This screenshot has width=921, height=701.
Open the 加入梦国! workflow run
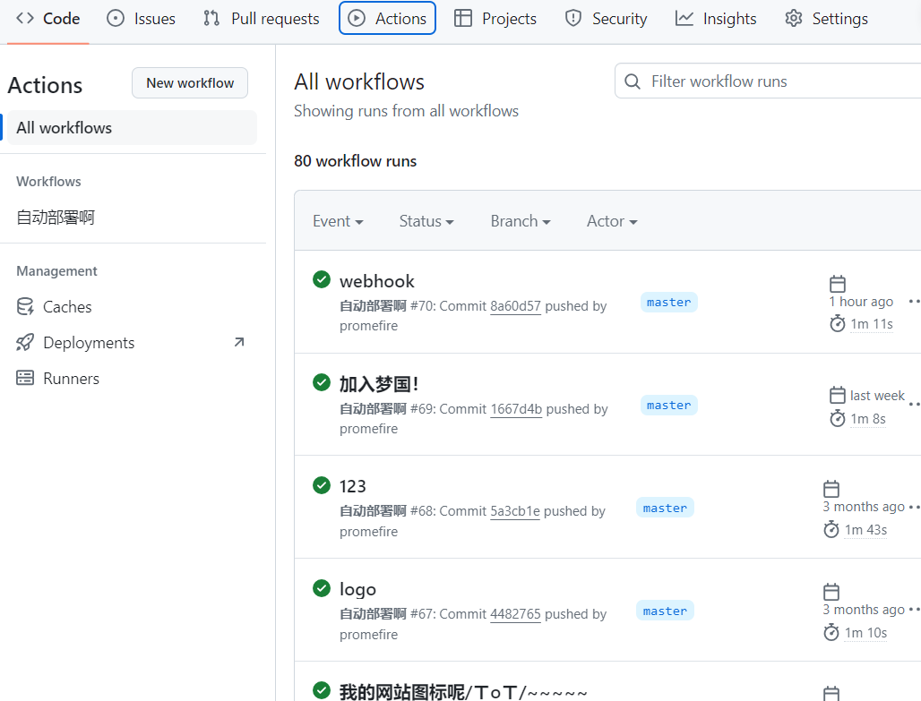pos(379,384)
